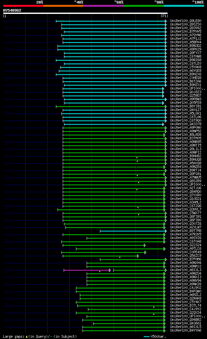Screen dimensions: 207x339
Task: Click the =50char. scale legend
Action: [155, 336]
